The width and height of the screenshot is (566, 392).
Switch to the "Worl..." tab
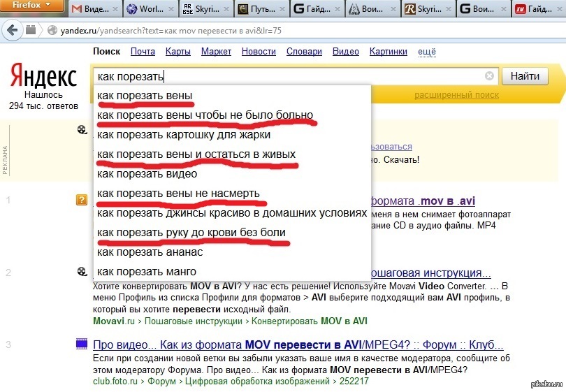coord(150,9)
